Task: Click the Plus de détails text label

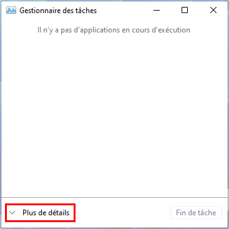Action: [x=46, y=213]
